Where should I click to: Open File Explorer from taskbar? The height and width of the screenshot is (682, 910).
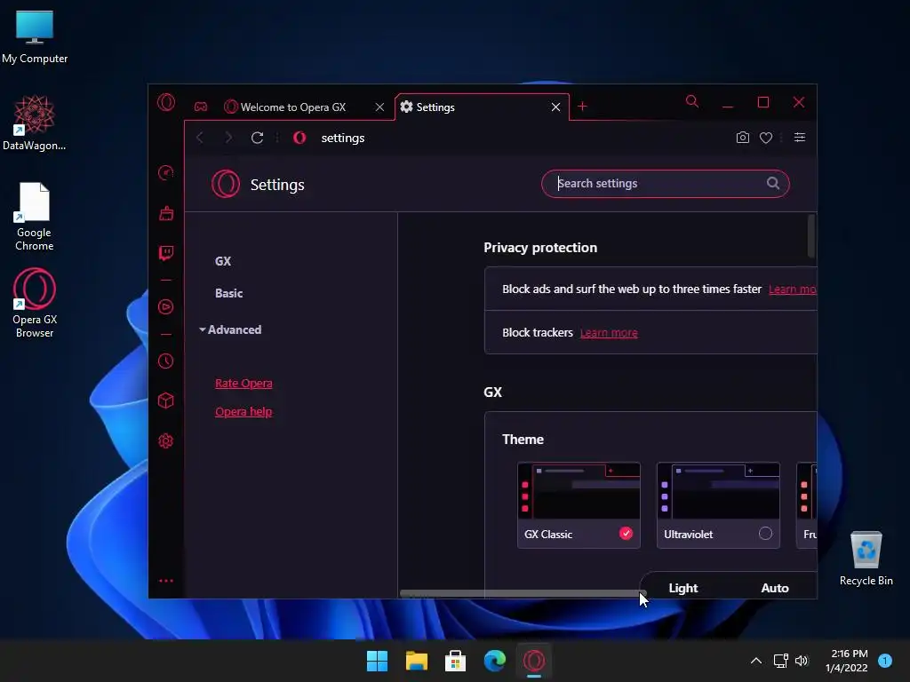(x=417, y=661)
